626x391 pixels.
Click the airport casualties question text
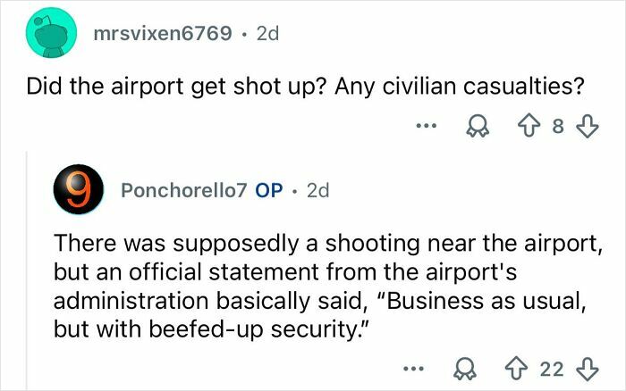304,87
